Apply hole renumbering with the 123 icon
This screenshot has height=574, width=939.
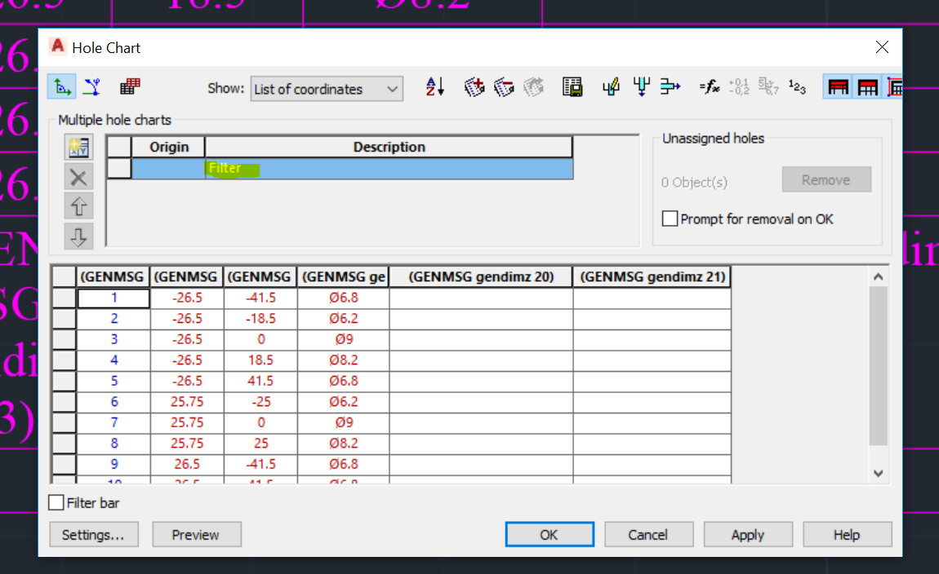(796, 86)
